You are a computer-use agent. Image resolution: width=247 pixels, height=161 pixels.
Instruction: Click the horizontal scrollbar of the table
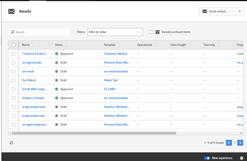pyautogui.click(x=94, y=133)
